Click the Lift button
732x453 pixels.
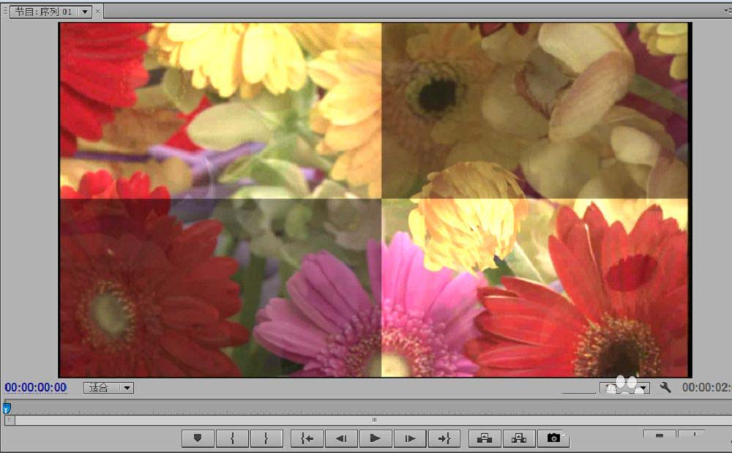485,438
